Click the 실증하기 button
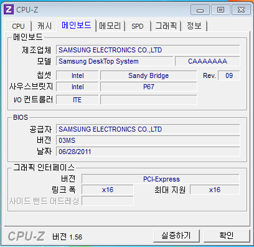The width and height of the screenshot is (254, 247). (176, 236)
